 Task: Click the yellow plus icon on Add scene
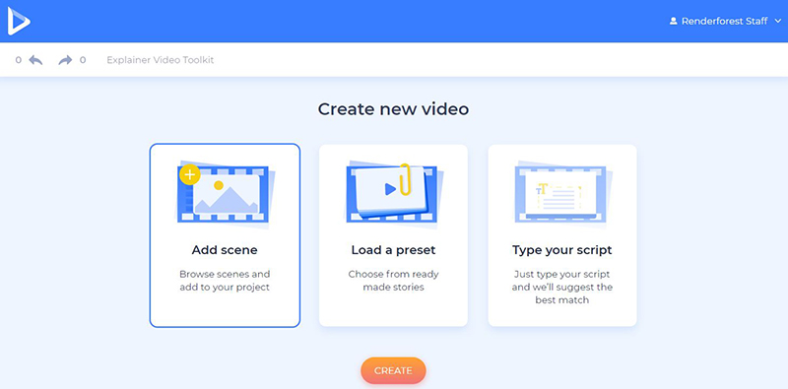pyautogui.click(x=190, y=175)
